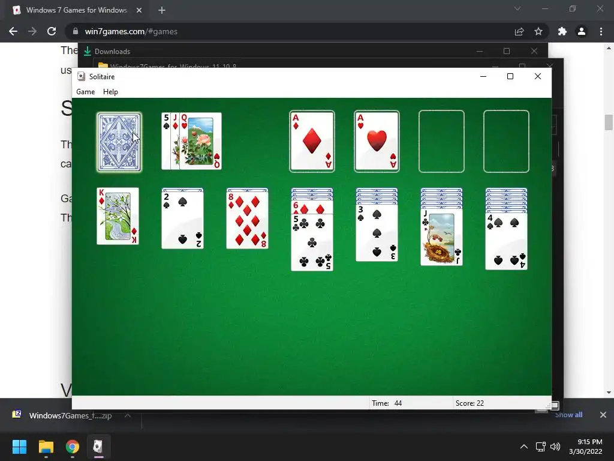Maximize the Solitaire window

click(x=510, y=76)
